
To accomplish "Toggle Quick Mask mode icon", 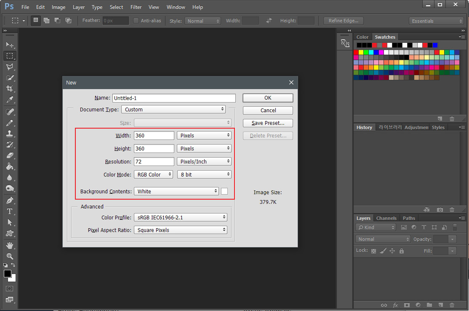I will point(10,289).
